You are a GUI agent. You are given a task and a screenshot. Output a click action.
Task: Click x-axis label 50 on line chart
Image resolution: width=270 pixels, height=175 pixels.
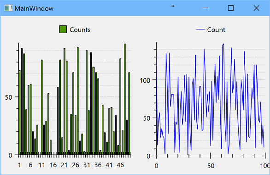[211, 166]
